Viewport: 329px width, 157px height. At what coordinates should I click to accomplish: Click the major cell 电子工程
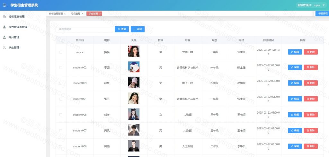click(x=187, y=83)
